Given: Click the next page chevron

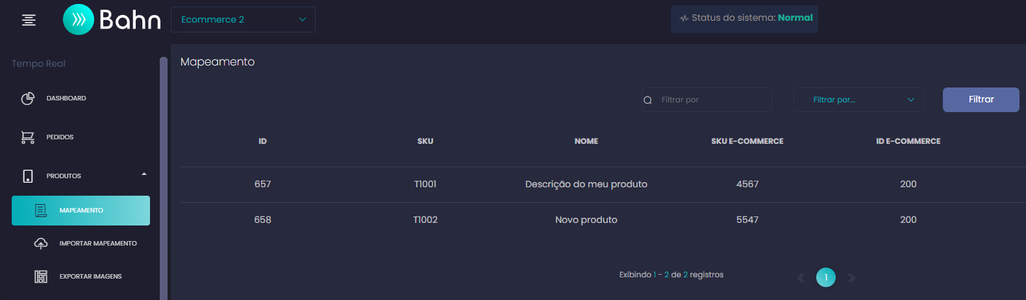Looking at the screenshot, I should (851, 278).
